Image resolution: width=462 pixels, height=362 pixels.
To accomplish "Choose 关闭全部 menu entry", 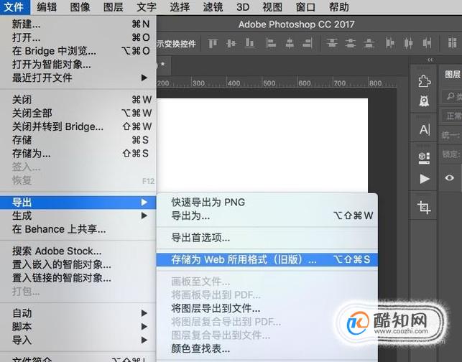I will (78, 113).
